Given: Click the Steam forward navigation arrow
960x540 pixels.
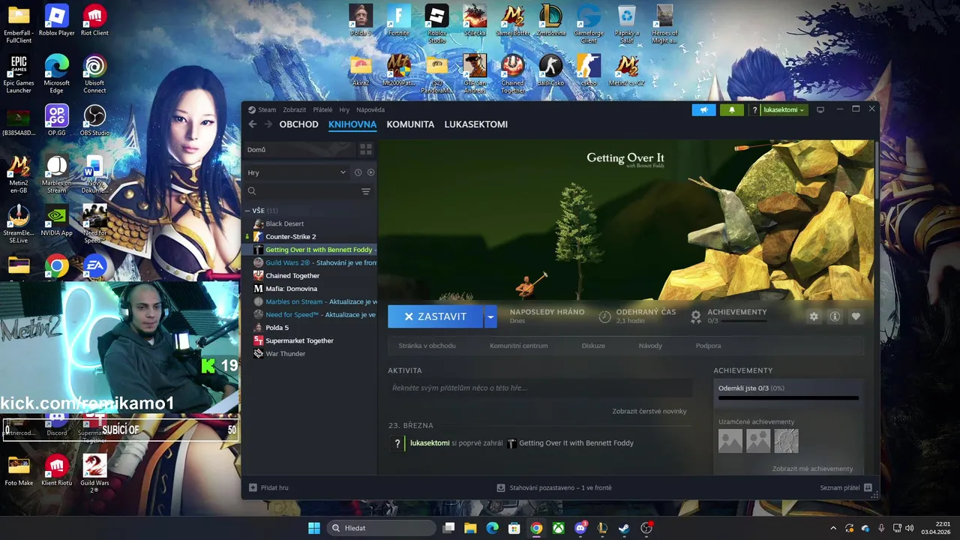Looking at the screenshot, I should [x=268, y=124].
